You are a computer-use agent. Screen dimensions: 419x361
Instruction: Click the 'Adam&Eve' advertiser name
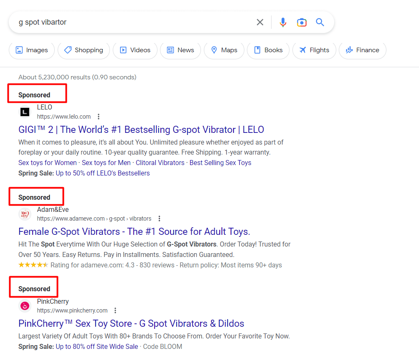click(53, 209)
